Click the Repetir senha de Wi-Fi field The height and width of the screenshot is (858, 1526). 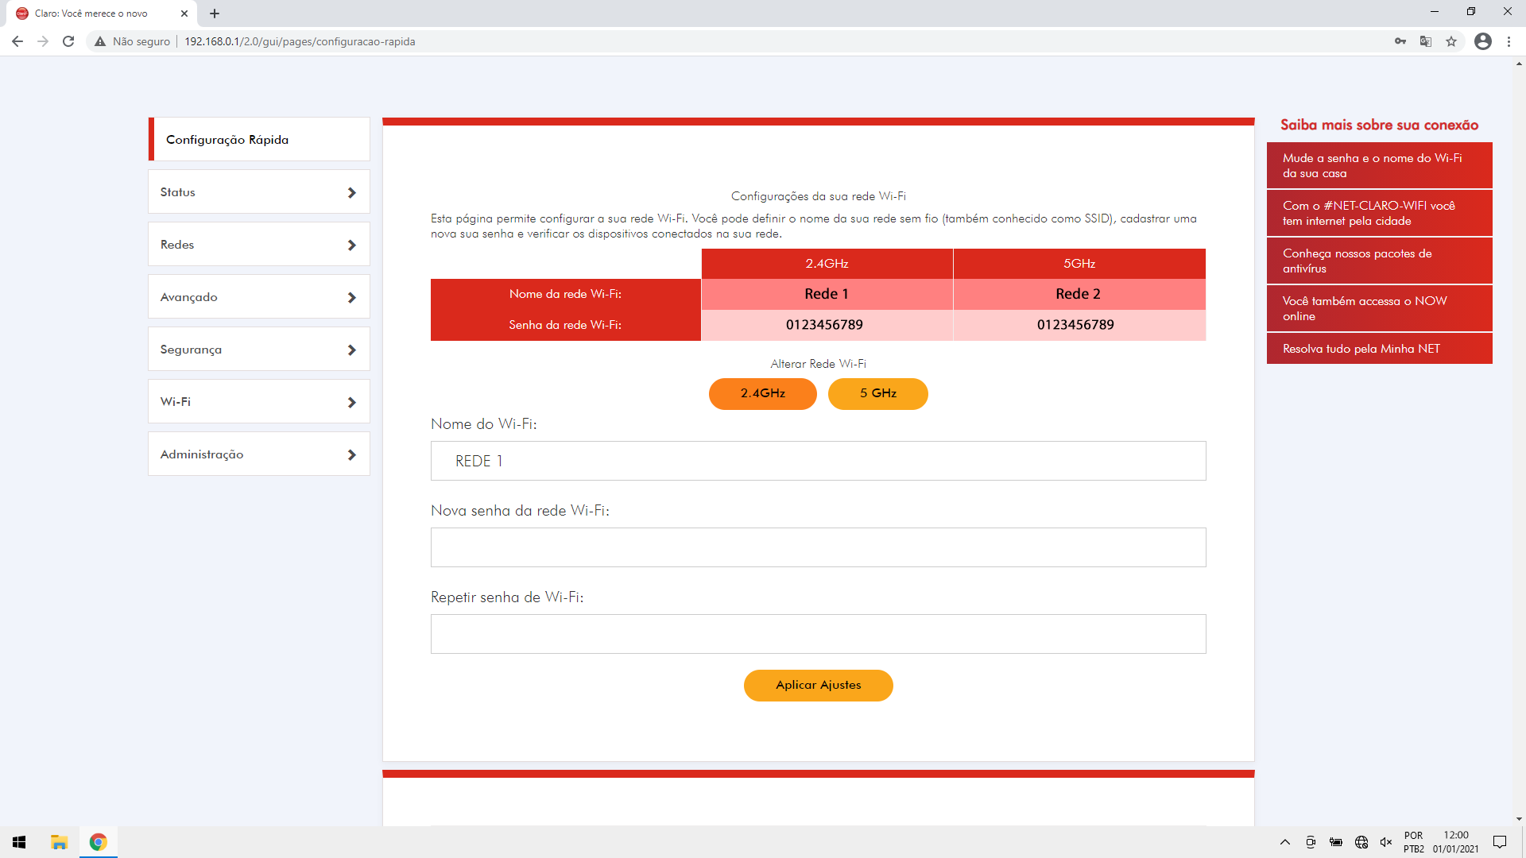point(818,634)
